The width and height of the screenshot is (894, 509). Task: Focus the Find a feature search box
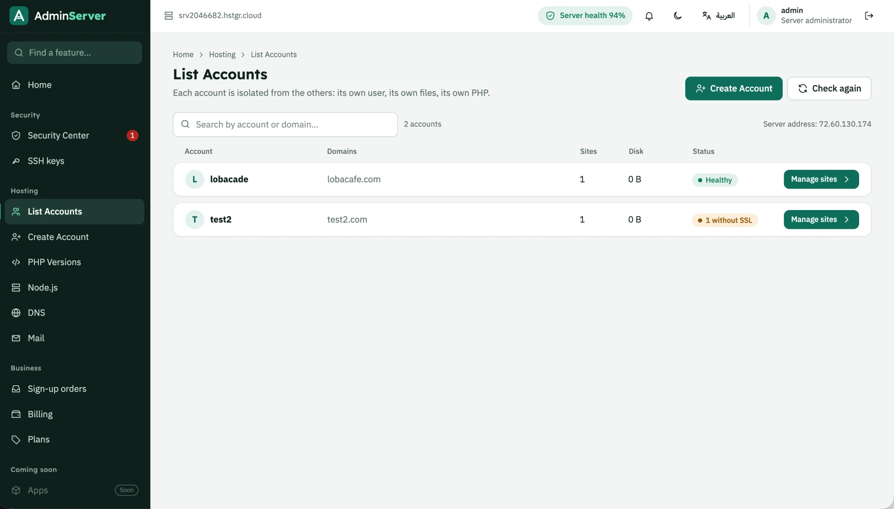pyautogui.click(x=75, y=53)
